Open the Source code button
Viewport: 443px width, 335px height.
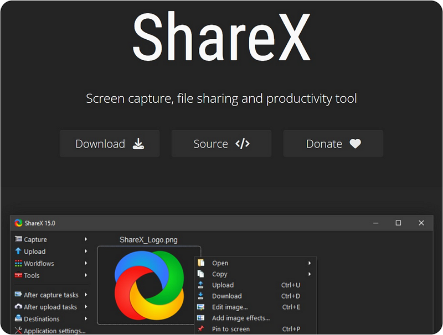221,144
